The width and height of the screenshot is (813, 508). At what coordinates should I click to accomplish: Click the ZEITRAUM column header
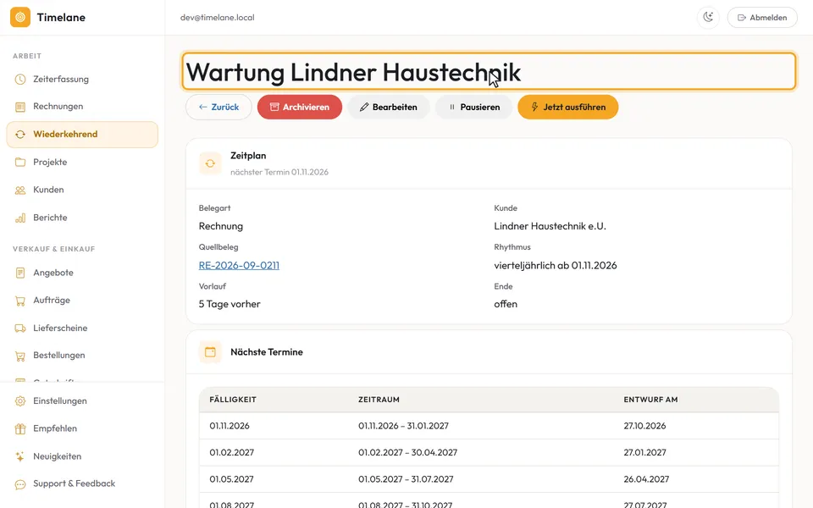coord(379,400)
